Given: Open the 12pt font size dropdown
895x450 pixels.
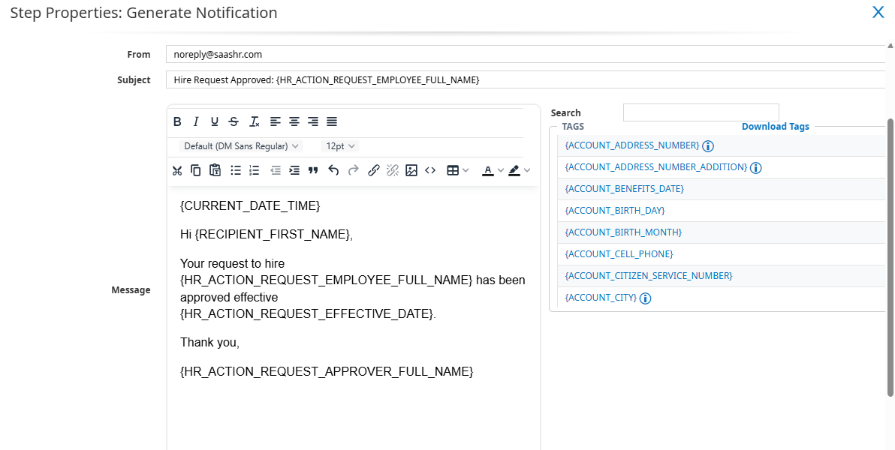Looking at the screenshot, I should pyautogui.click(x=339, y=145).
